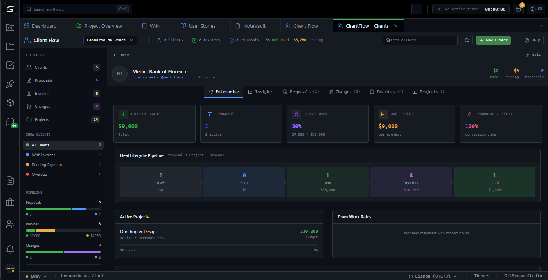Open the Leonardo da Vinci project dropdown
This screenshot has width=548, height=280.
click(x=110, y=40)
